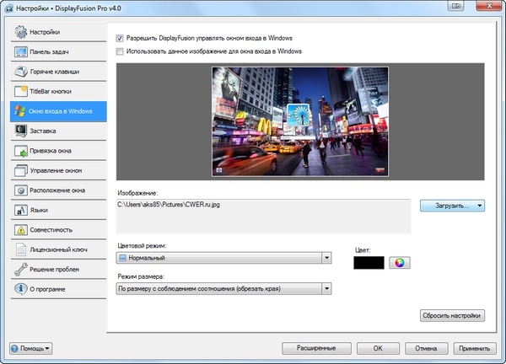Click the Языки sidebar icon
Viewport: 506px width, 364px height.
tap(20, 210)
